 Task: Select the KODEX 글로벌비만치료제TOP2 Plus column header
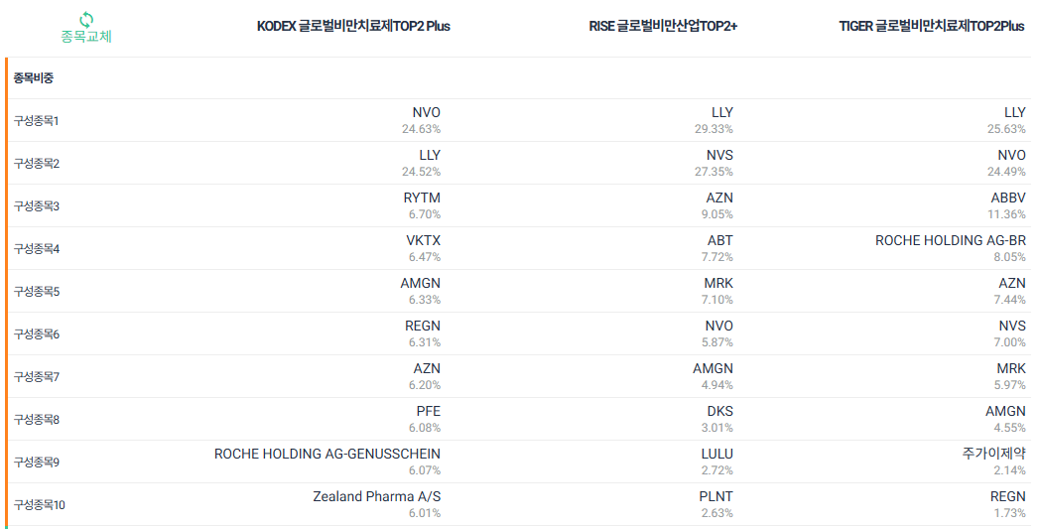point(353,27)
